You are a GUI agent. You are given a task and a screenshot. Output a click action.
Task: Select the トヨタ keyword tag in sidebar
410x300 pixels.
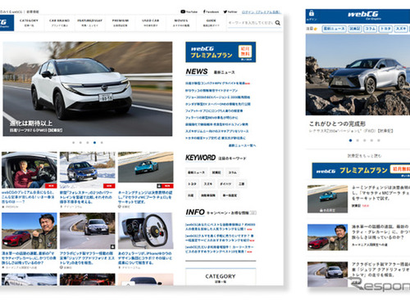click(192, 184)
